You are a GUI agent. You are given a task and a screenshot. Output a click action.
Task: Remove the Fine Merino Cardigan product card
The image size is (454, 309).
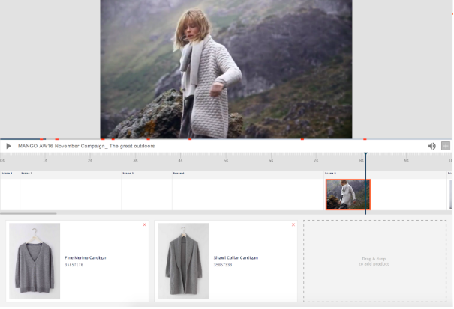[145, 224]
